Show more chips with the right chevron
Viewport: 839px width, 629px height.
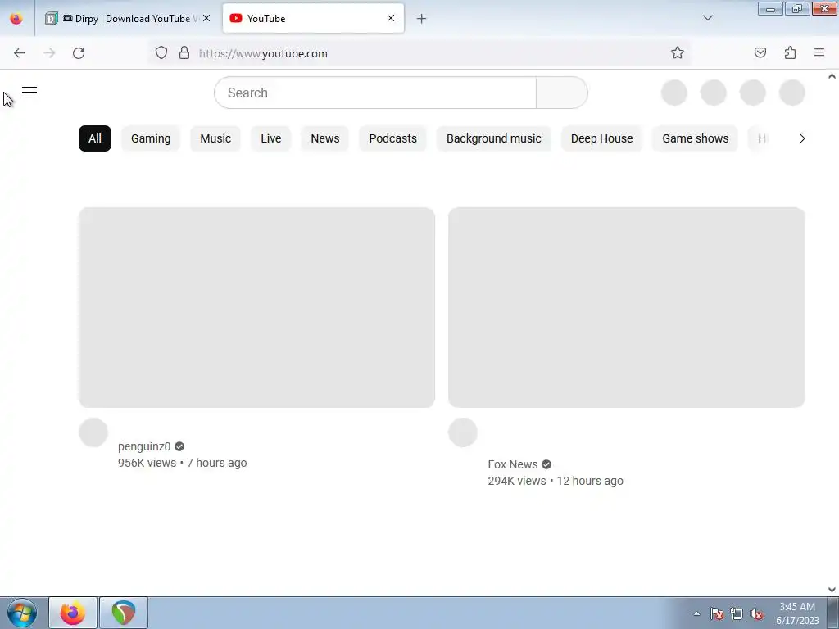(801, 138)
